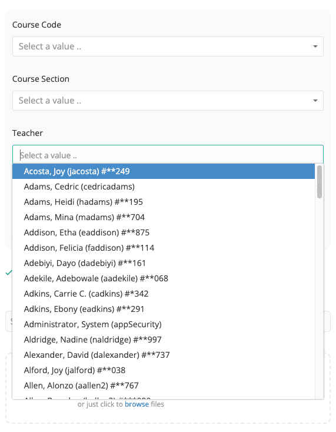Image resolution: width=336 pixels, height=432 pixels.
Task: Select Administrator, System (appSecurity) entry
Action: point(164,324)
